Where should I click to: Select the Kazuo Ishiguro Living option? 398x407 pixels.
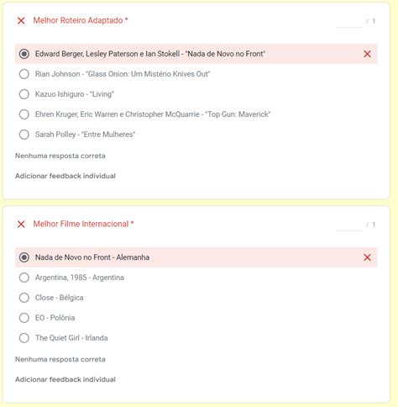(24, 94)
